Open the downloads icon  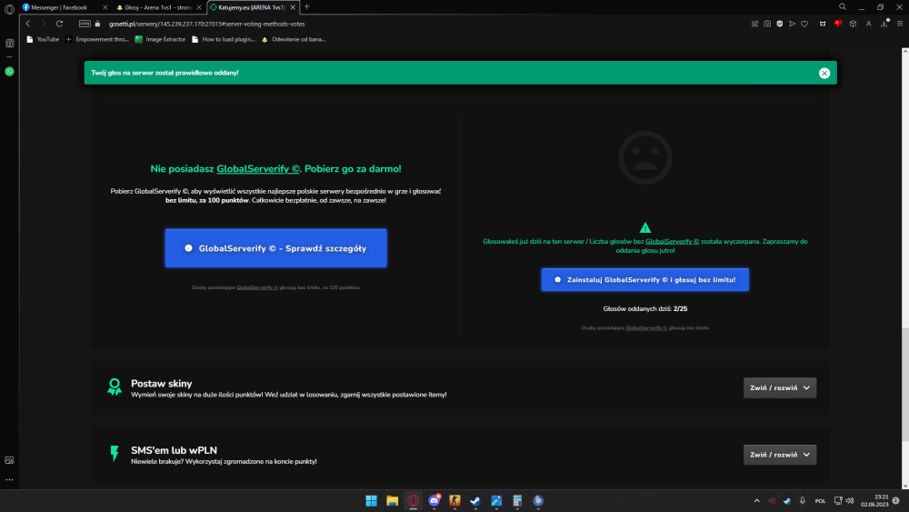884,24
